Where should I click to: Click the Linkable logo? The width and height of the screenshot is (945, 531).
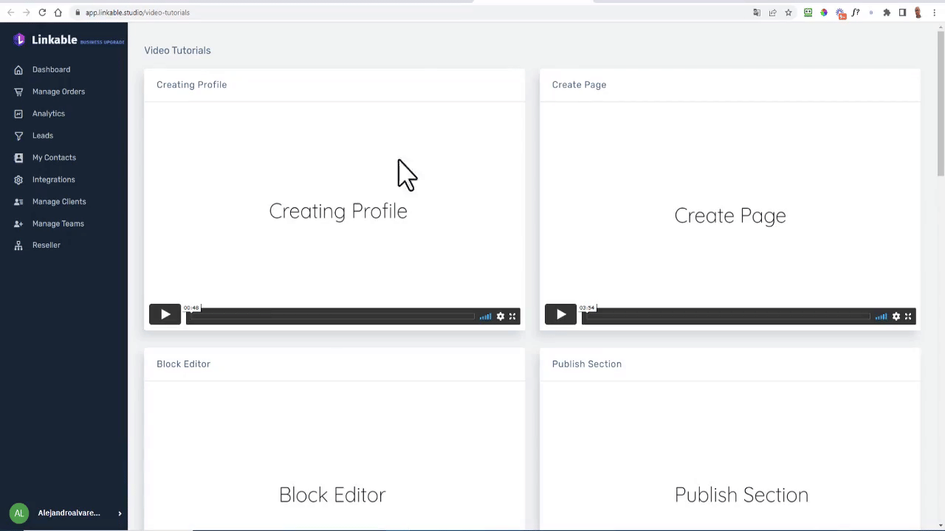tap(46, 40)
